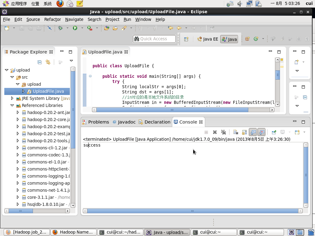Click Pin Console icon
This screenshot has width=315, height=236.
click(x=273, y=132)
